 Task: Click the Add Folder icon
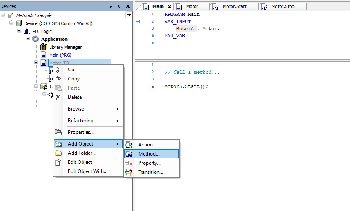(58, 153)
